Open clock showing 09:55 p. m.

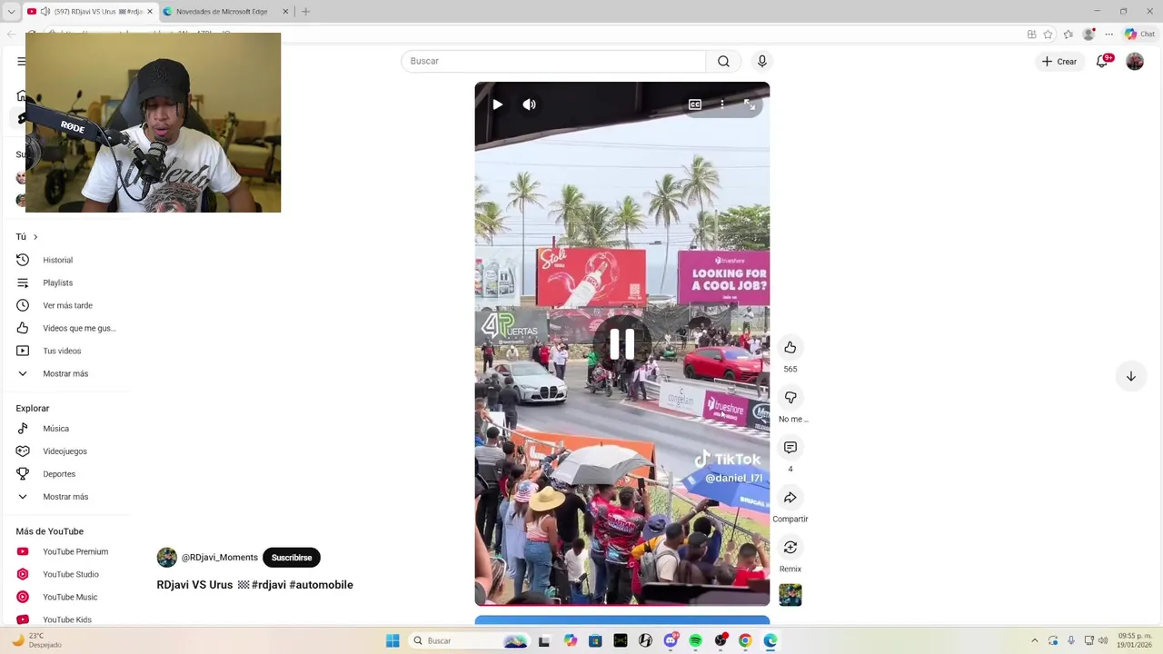pyautogui.click(x=1135, y=640)
